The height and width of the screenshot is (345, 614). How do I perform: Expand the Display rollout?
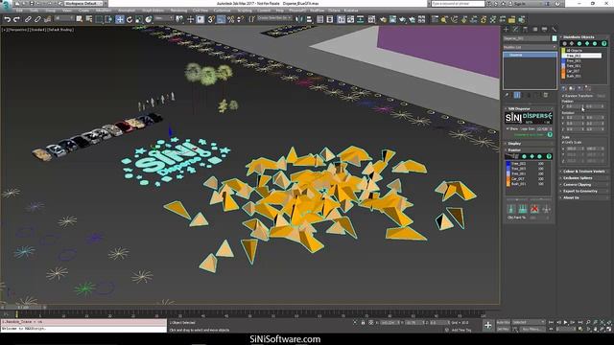click(x=529, y=144)
